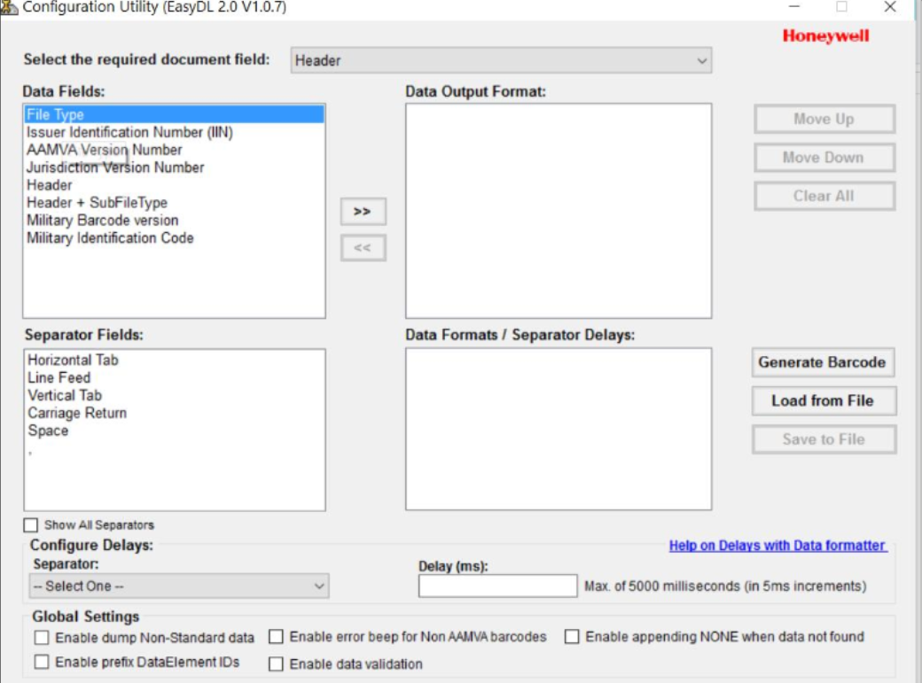Toggle the Enable data validation checkbox

click(276, 664)
